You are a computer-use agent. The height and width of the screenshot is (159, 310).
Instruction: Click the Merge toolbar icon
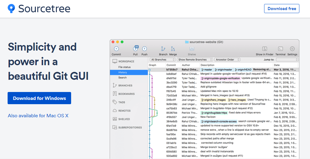[x=173, y=48]
